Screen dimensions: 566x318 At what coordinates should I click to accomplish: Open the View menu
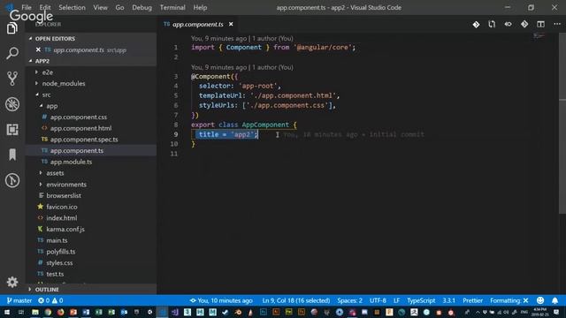click(100, 7)
